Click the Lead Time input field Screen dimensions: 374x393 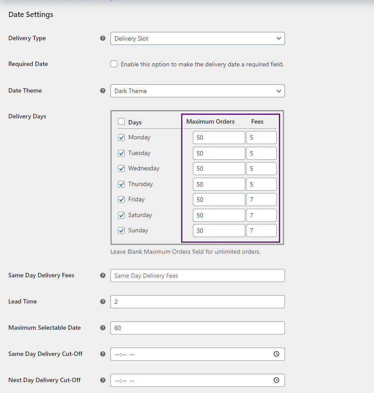[x=198, y=301]
